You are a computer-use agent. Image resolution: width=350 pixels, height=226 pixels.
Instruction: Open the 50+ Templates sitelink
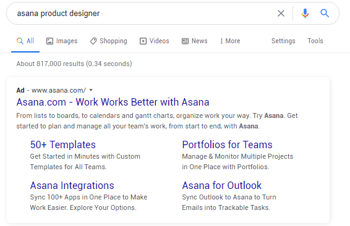pos(63,145)
